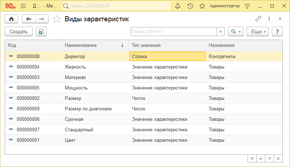This screenshot has width=290, height=167.
Task: Select the Размер по диагонали cell
Action: (95, 109)
